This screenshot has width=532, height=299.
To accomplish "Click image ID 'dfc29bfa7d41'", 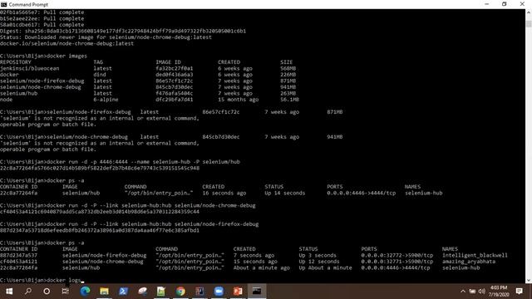I will pos(175,100).
